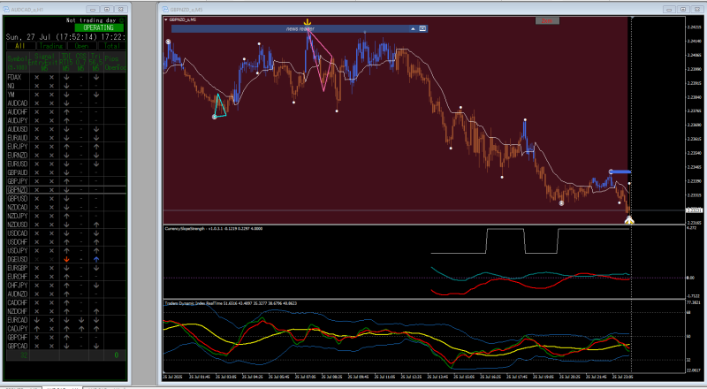Click CADJPY row's CSS up arrow
Viewport: 707px width, 389px height.
[80, 329]
